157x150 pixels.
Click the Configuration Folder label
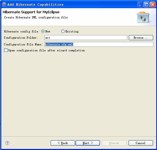tap(21, 38)
